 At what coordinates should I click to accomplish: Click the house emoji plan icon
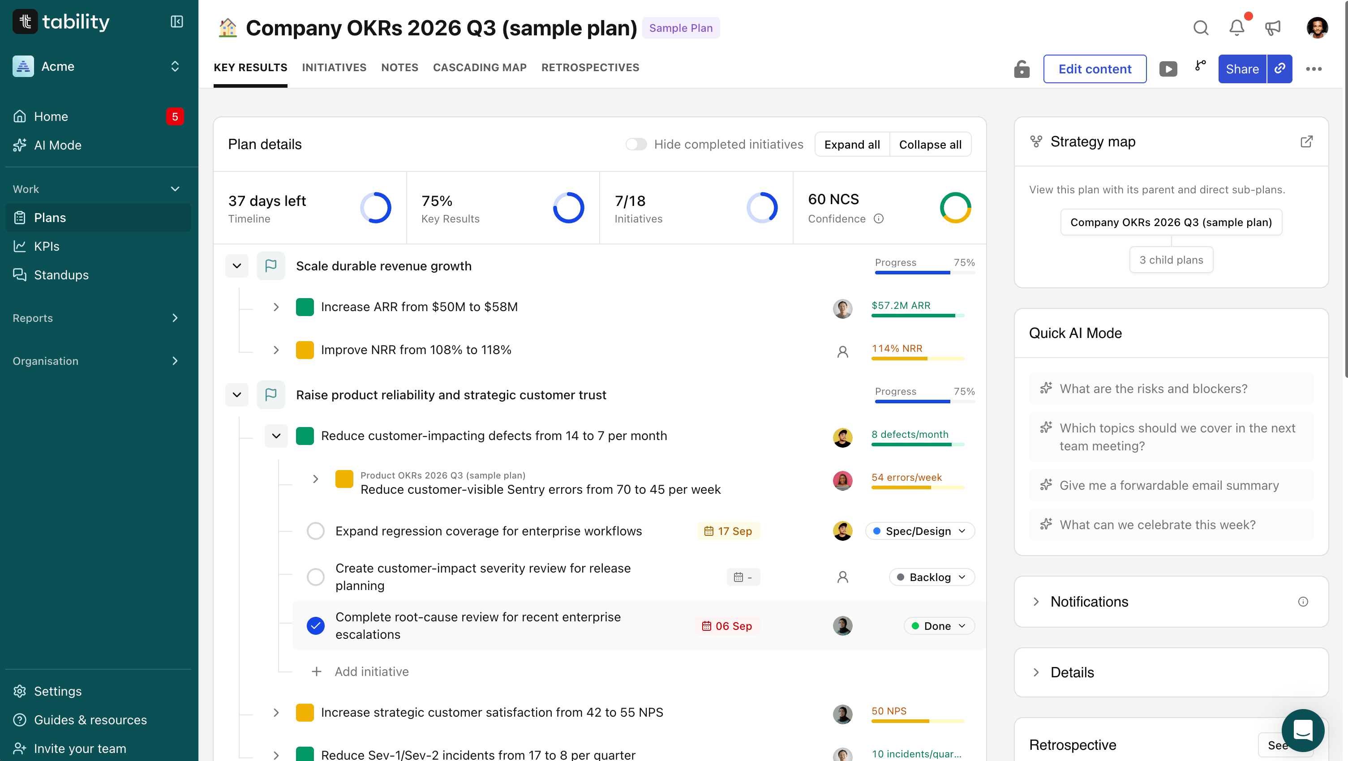point(228,28)
